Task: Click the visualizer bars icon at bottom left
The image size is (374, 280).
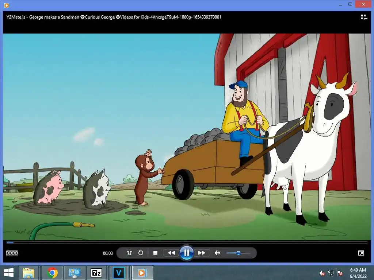Action: click(x=12, y=253)
